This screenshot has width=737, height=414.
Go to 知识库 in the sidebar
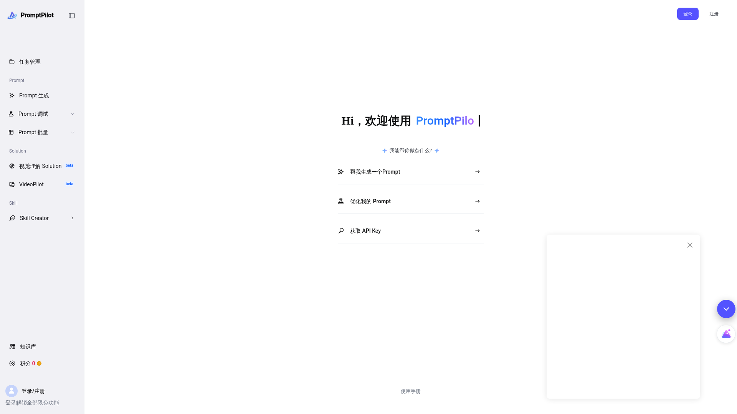(42, 347)
